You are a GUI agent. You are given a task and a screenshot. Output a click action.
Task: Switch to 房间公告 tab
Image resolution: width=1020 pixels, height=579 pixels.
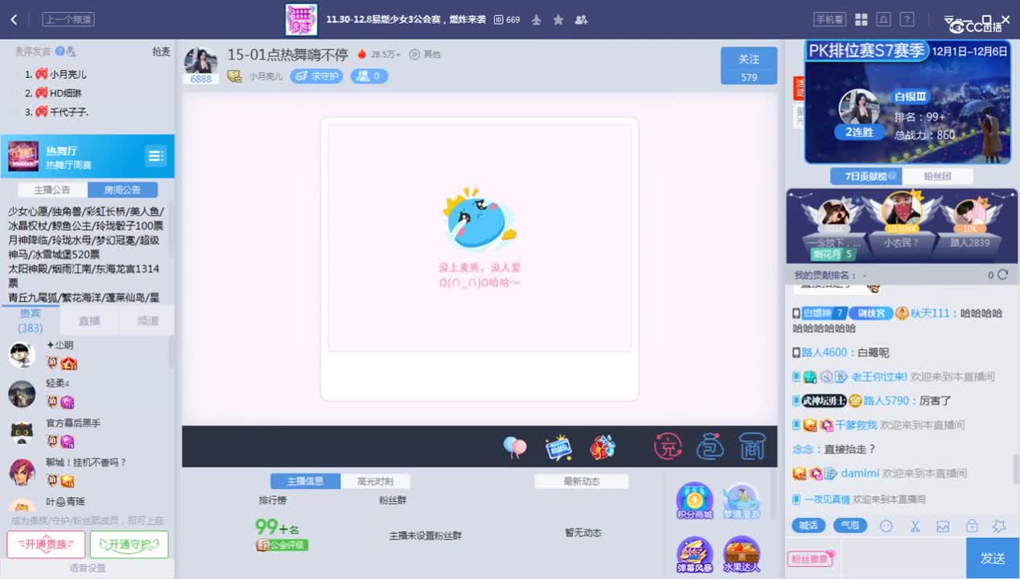coord(122,190)
